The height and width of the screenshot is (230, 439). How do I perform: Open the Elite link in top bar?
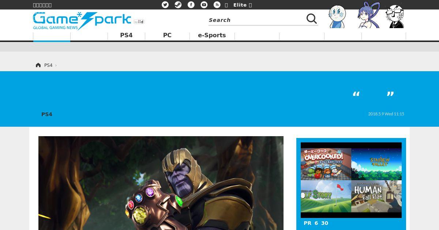[240, 5]
